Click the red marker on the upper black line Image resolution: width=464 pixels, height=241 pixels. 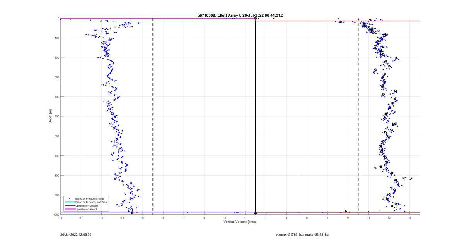[x=256, y=18]
